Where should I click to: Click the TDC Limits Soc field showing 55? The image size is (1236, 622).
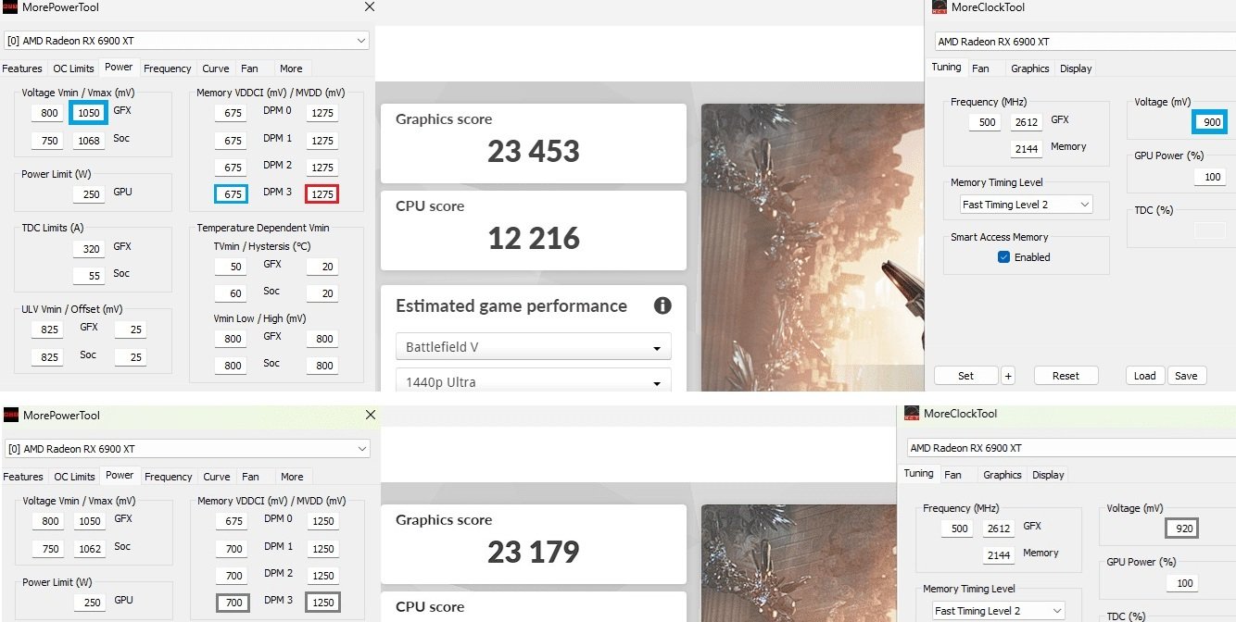coord(90,275)
